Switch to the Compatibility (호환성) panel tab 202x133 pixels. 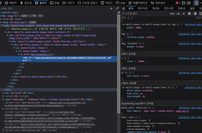click(x=181, y=8)
